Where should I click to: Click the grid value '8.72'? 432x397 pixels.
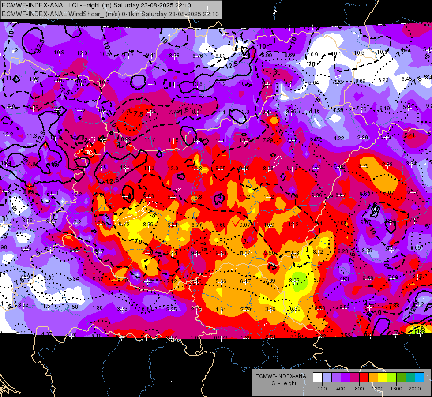[x=318, y=251]
